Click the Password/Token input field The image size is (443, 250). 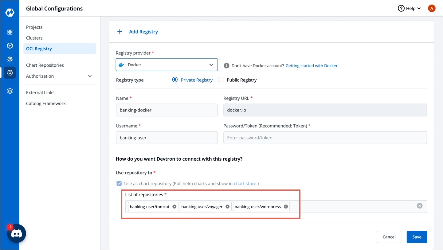point(325,138)
